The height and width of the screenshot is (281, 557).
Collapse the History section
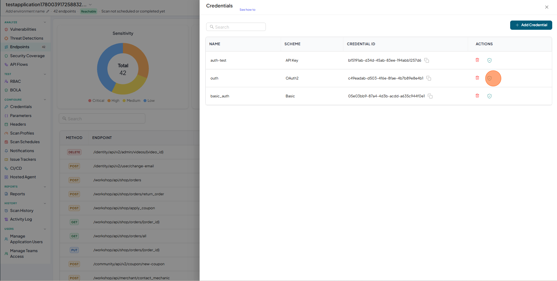tap(45, 203)
